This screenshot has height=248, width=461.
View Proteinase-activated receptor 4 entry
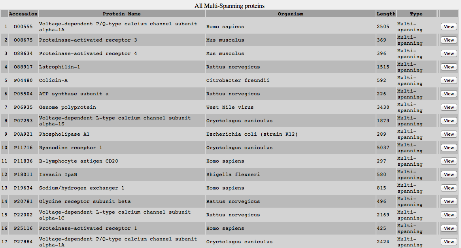point(448,53)
